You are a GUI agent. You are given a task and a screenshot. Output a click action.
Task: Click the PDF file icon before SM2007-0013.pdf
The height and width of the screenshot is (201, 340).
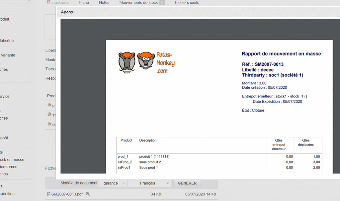pos(48,194)
